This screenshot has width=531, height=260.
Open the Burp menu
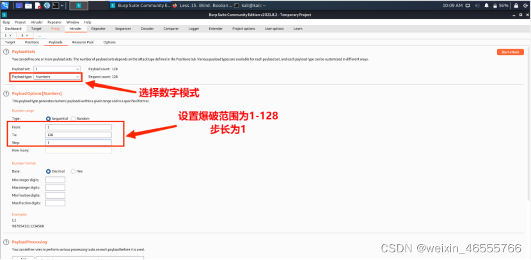pos(6,22)
